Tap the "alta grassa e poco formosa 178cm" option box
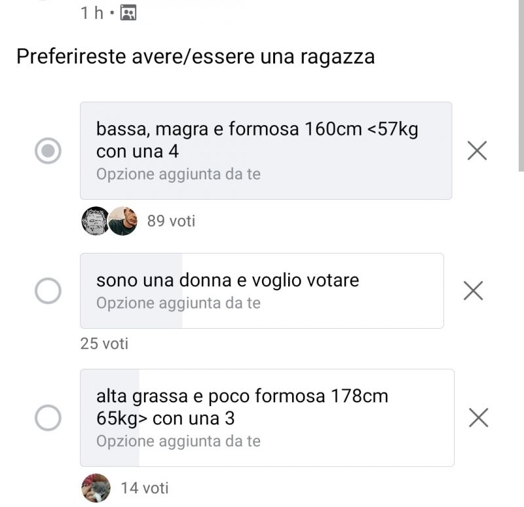 pos(267,417)
